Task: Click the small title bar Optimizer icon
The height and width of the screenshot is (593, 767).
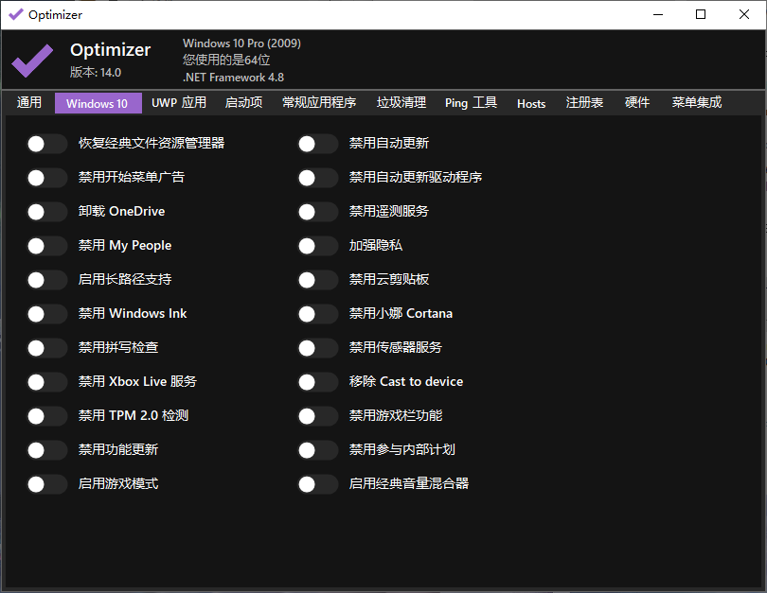Action: pos(16,14)
